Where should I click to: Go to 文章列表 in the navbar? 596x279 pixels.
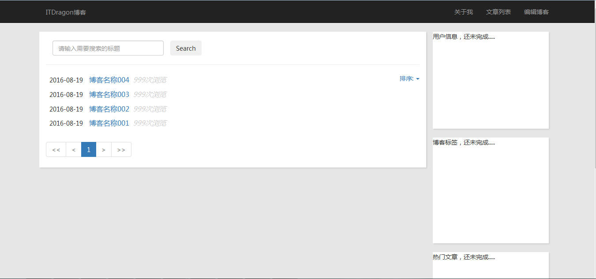pos(498,12)
